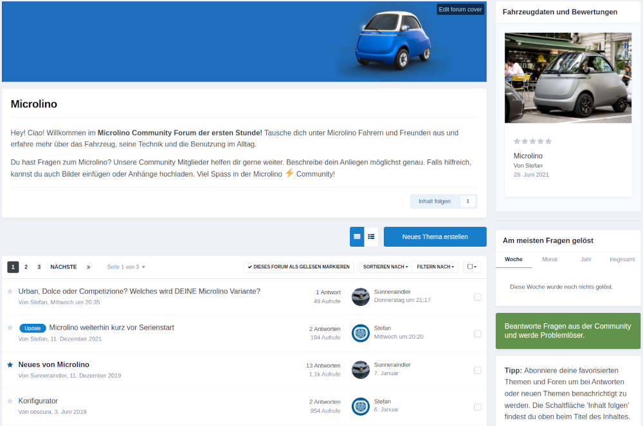The width and height of the screenshot is (643, 426).
Task: Click the '954 Aufrufe' view count text
Action: point(325,411)
